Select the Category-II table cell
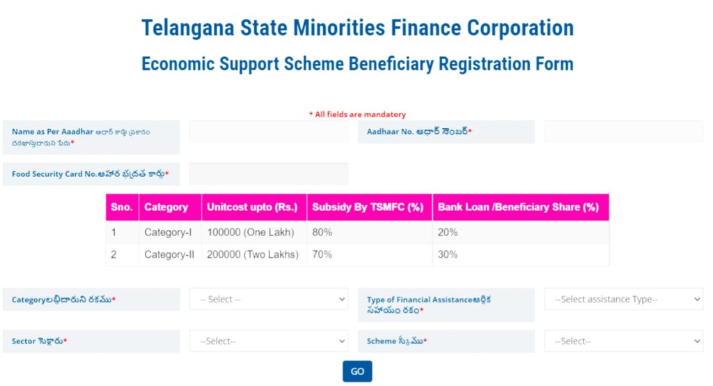Screen dimensions: 713x386 [169, 254]
